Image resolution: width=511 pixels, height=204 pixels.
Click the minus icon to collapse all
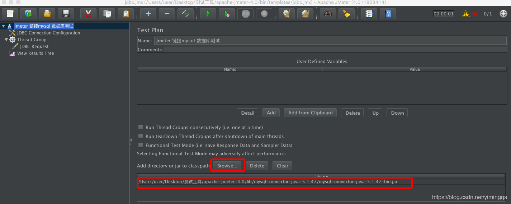point(167,14)
